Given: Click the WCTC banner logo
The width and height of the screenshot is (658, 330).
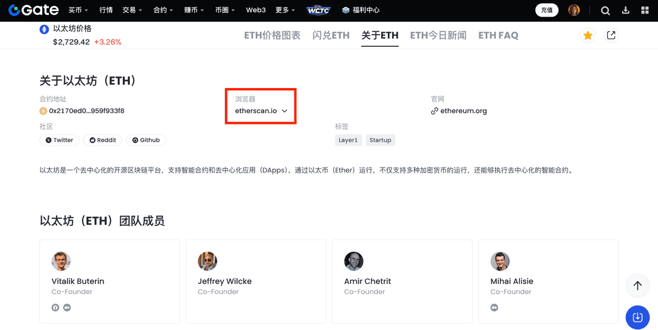Looking at the screenshot, I should click(319, 10).
